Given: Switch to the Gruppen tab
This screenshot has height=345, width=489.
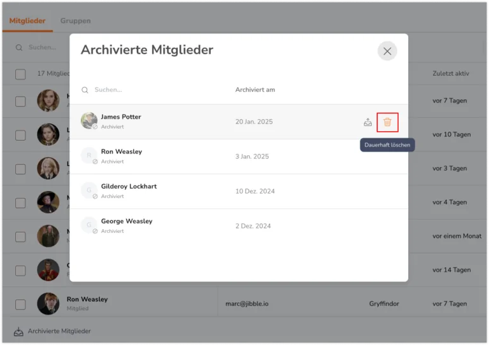Looking at the screenshot, I should pyautogui.click(x=76, y=21).
